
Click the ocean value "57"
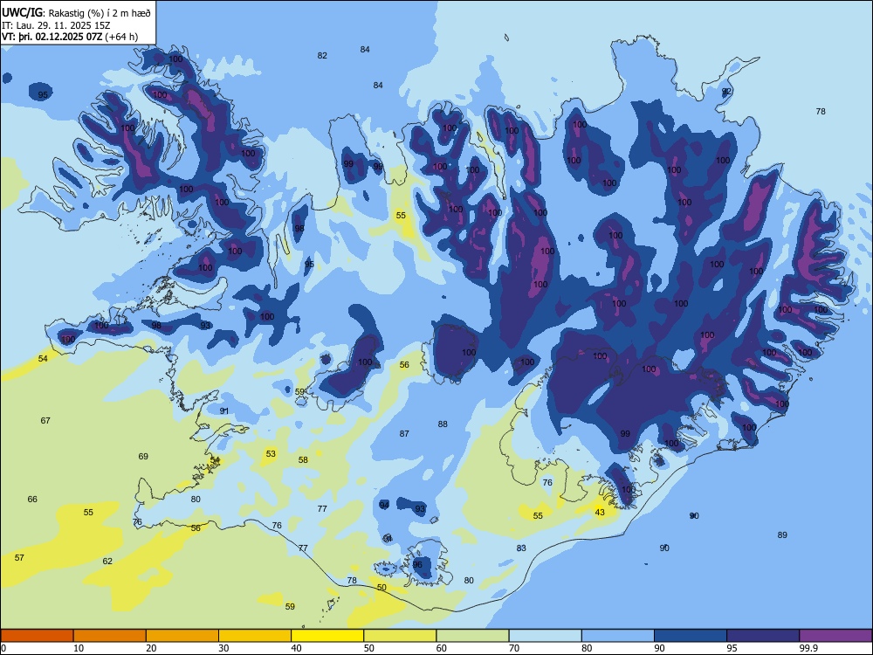point(19,557)
